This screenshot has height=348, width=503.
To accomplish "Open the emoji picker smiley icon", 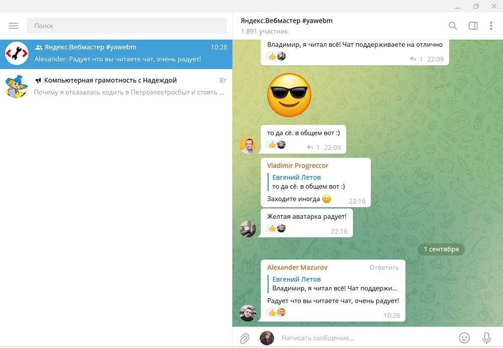I will (x=464, y=338).
